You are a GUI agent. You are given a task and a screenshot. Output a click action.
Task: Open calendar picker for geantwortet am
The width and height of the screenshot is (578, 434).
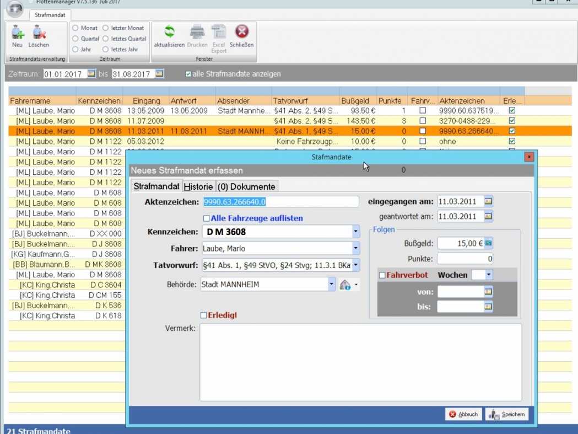(x=488, y=217)
